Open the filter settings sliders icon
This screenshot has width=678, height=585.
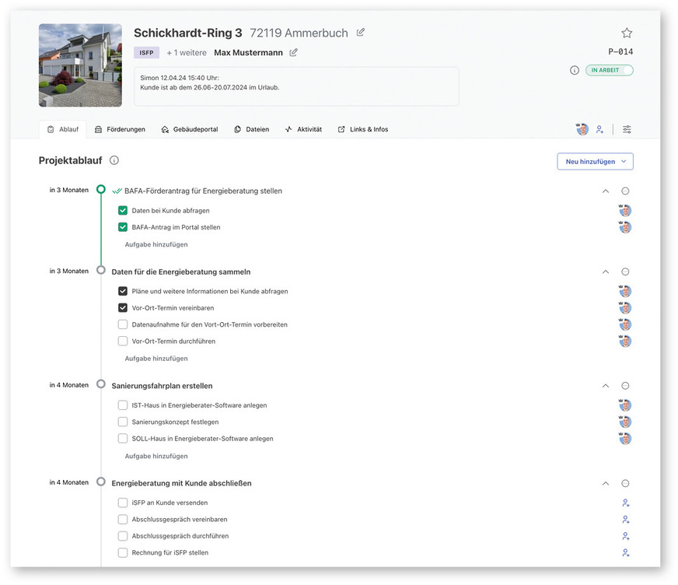click(627, 129)
